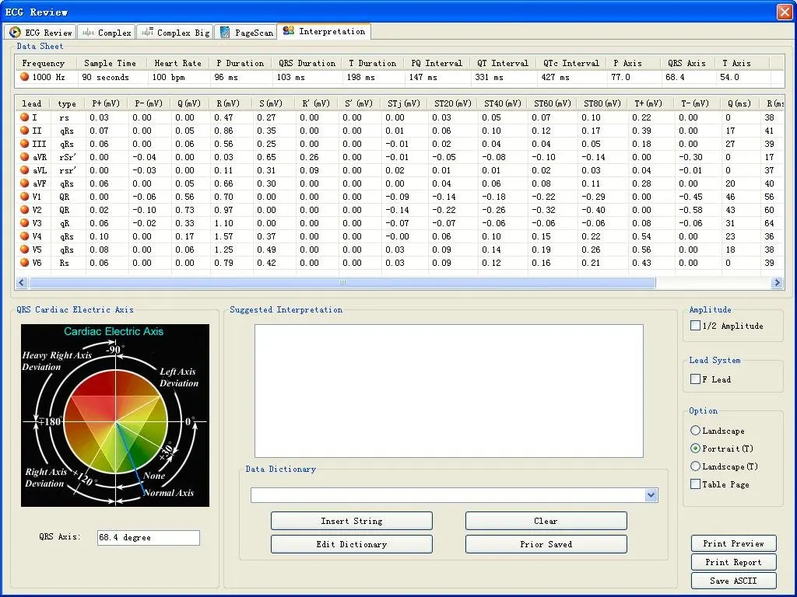This screenshot has width=797, height=597.
Task: Click the QRS Axis degree input field
Action: point(148,537)
